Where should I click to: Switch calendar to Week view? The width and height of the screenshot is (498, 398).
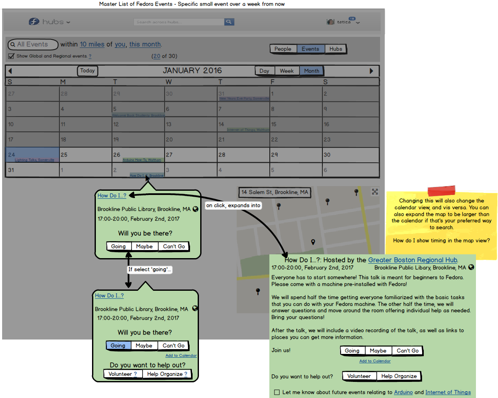pos(287,71)
